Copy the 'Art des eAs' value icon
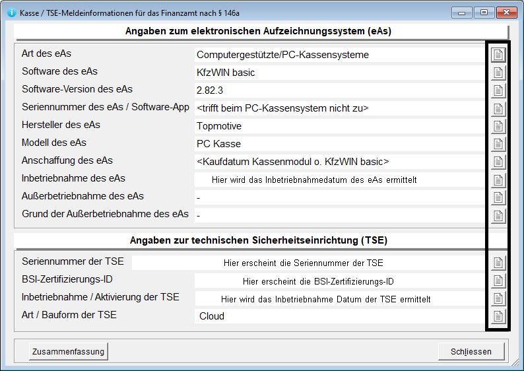 tap(498, 55)
